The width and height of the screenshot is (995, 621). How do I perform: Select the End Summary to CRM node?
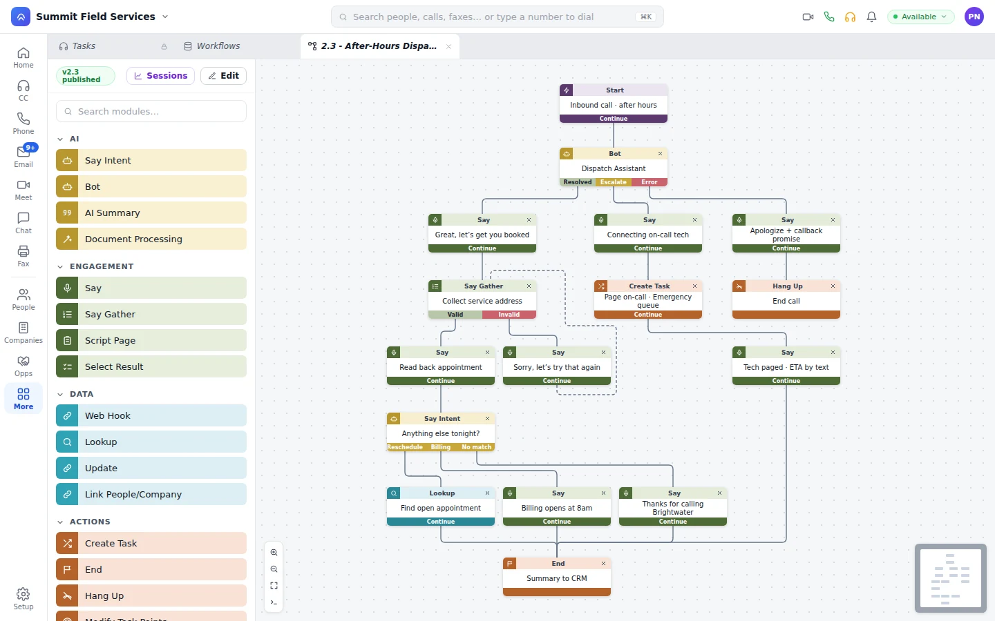[x=557, y=577]
